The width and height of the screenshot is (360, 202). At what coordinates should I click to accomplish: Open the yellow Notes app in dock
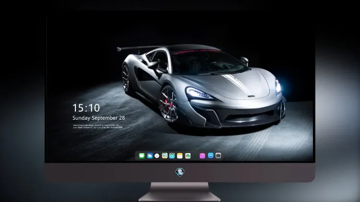pos(180,156)
